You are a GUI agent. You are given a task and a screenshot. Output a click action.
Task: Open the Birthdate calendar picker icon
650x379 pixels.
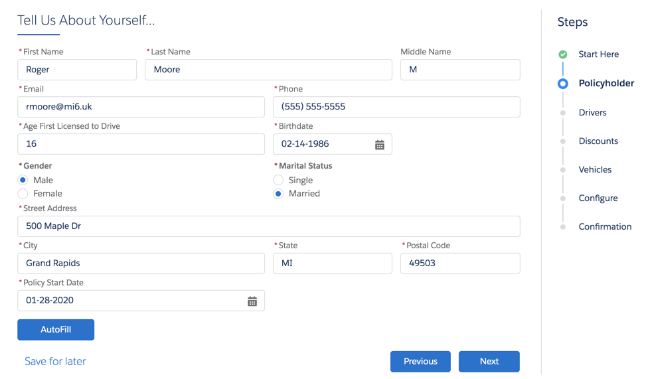coord(379,145)
